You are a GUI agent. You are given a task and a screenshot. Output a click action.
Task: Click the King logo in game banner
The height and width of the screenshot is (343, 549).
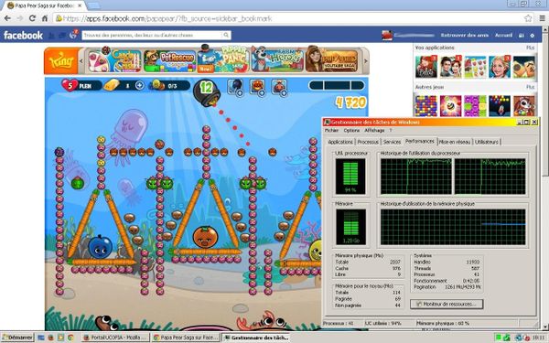pyautogui.click(x=61, y=61)
